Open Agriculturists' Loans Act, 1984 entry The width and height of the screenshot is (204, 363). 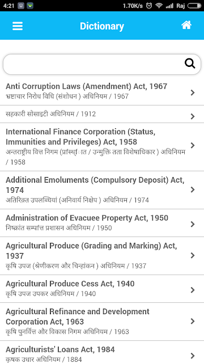click(102, 352)
